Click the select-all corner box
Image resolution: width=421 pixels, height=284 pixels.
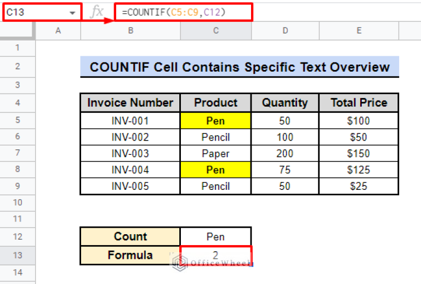(18, 31)
